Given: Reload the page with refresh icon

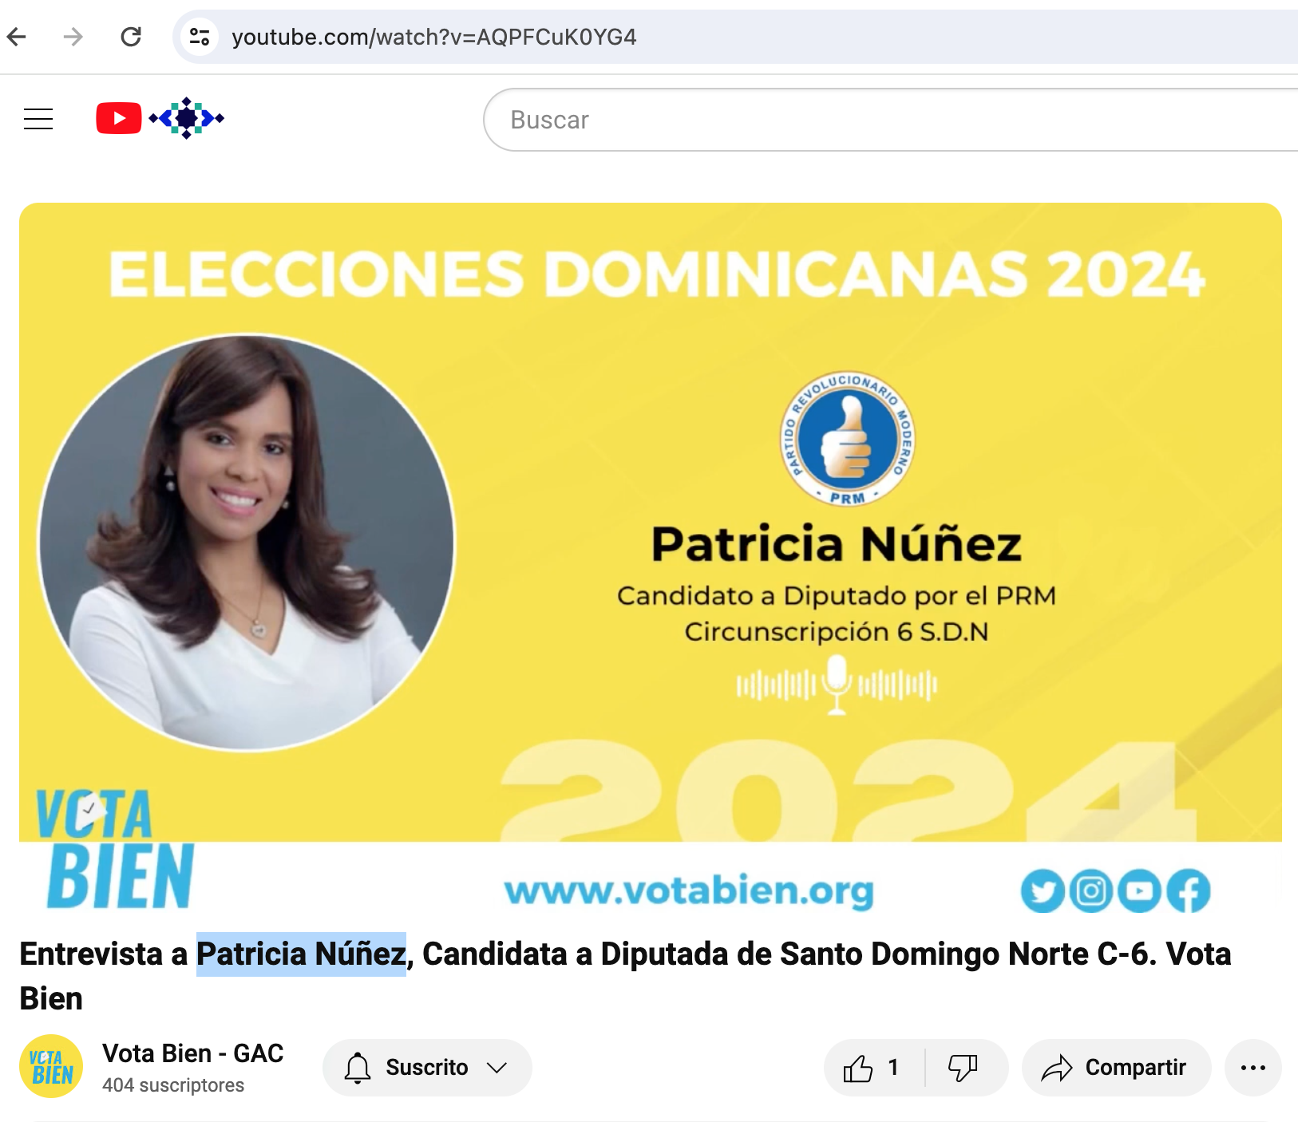Looking at the screenshot, I should [x=131, y=37].
